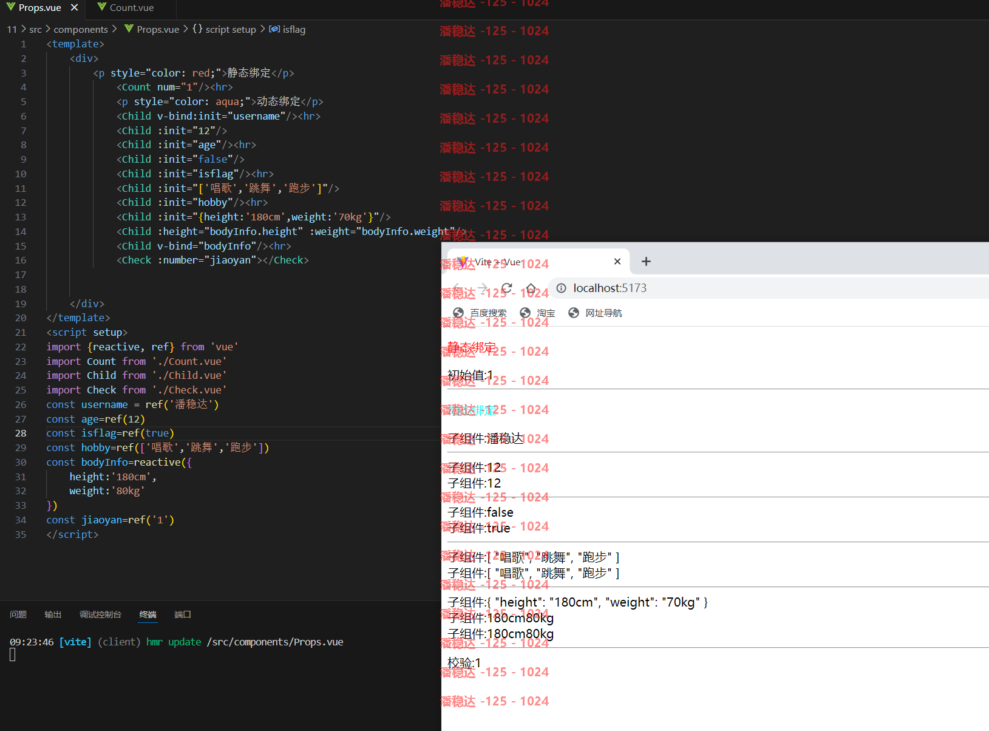Open the script setup breadcrumb segment

tap(231, 29)
